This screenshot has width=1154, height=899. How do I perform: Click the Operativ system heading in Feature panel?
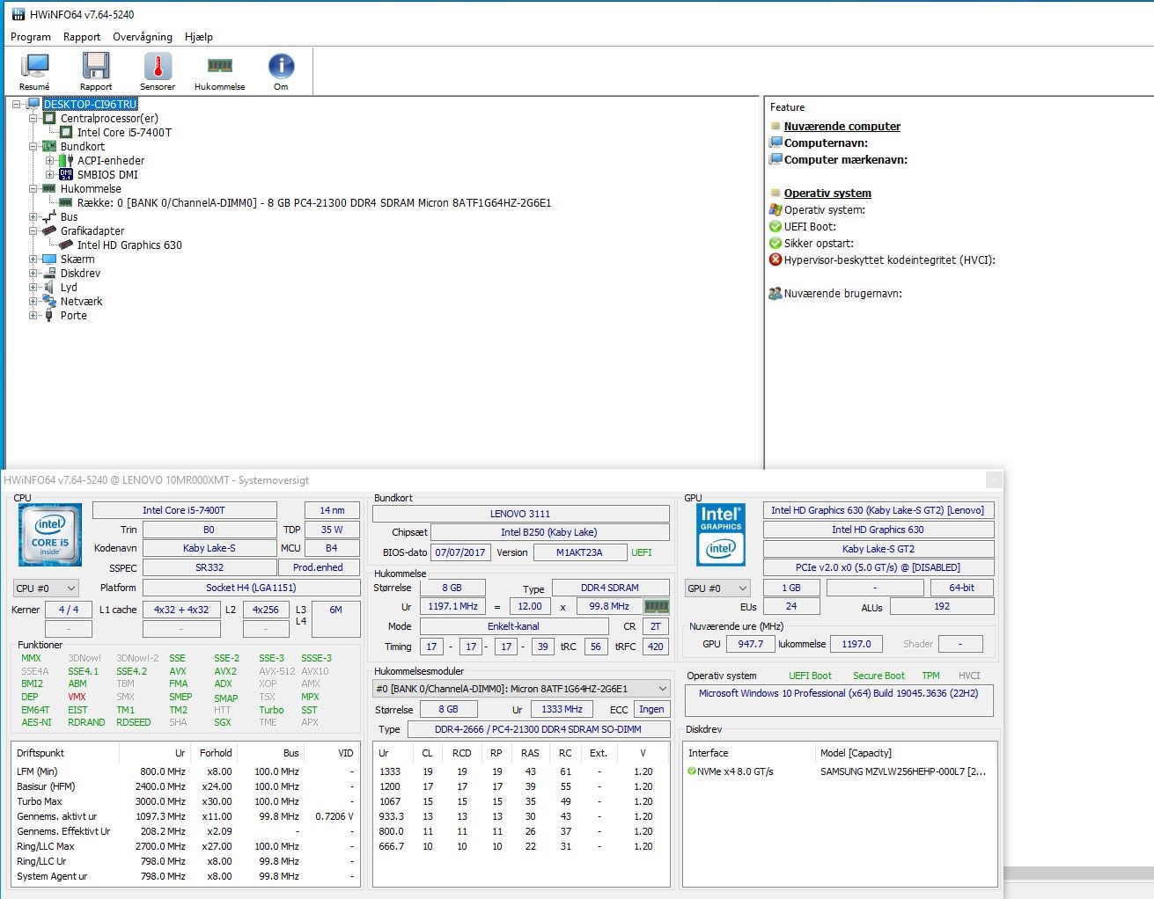pos(827,193)
